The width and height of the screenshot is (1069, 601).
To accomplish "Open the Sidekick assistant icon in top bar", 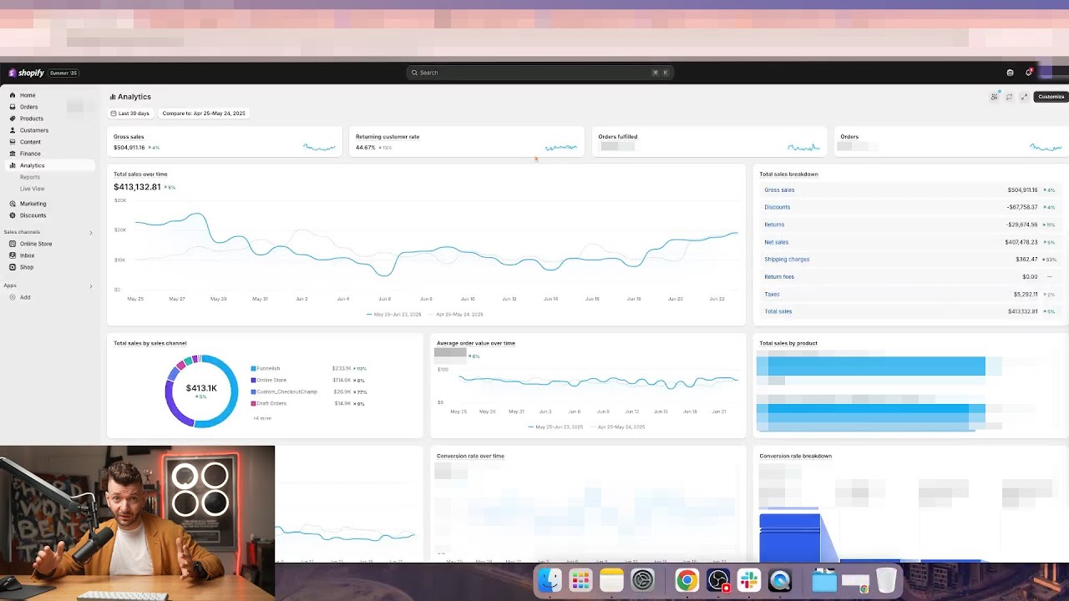I will [1011, 73].
